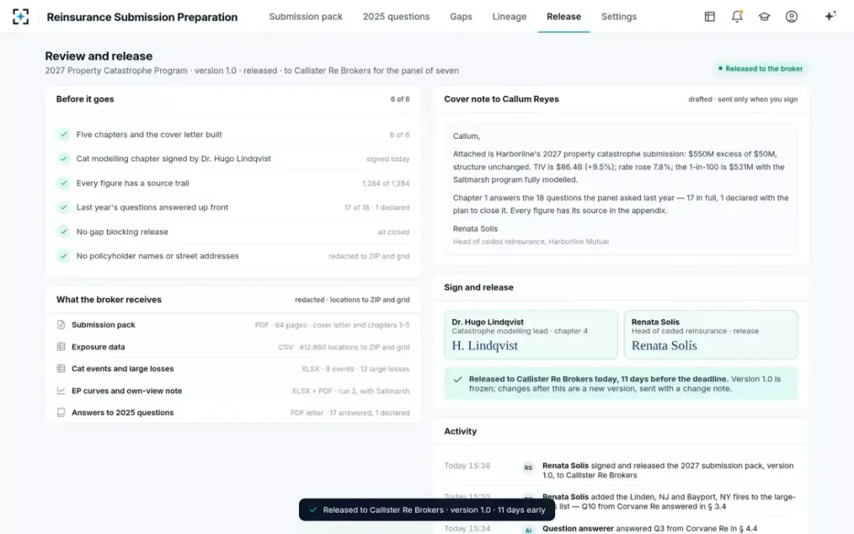
Task: Click 'redacted to ZIP and grid' checklist note
Action: 369,256
